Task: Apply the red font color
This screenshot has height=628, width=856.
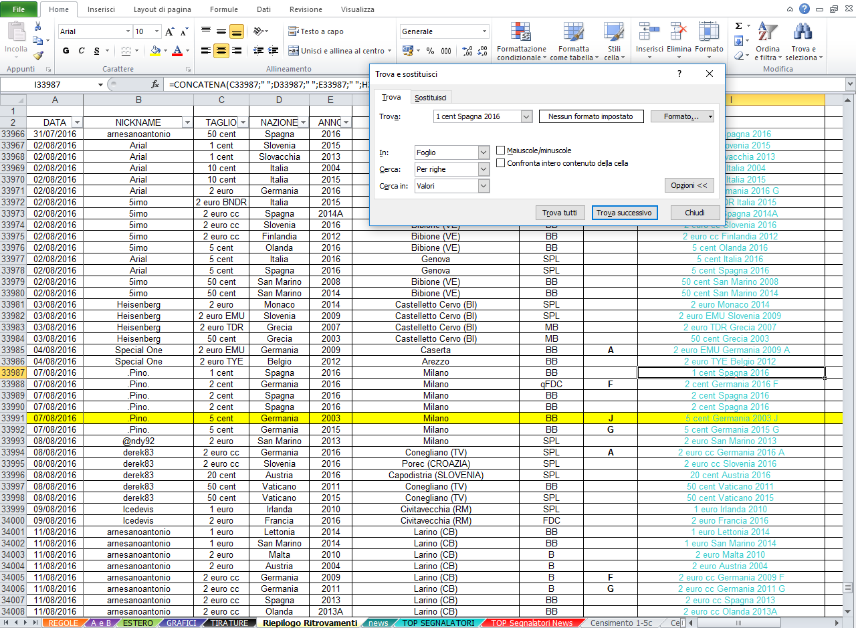Action: click(177, 51)
